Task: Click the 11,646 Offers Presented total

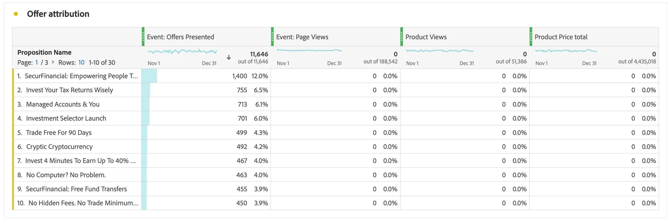Action: 259,54
